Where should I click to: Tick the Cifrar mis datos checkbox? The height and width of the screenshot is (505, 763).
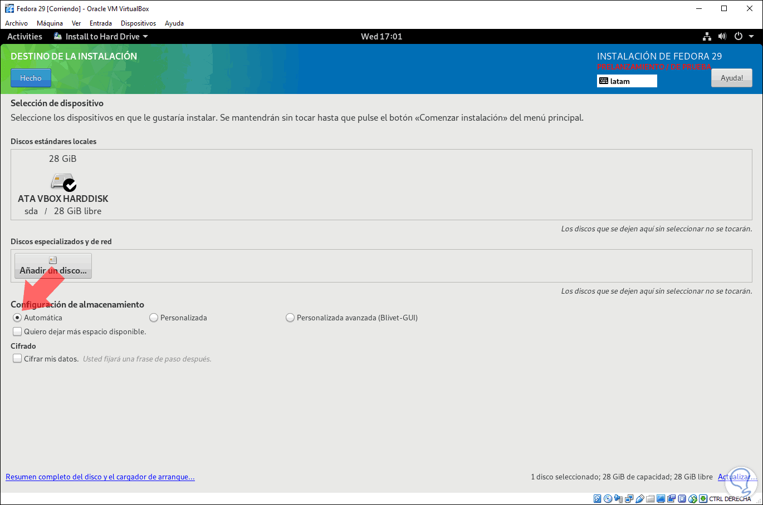pos(17,359)
